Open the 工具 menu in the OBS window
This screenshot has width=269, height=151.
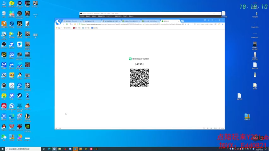(x=125, y=16)
